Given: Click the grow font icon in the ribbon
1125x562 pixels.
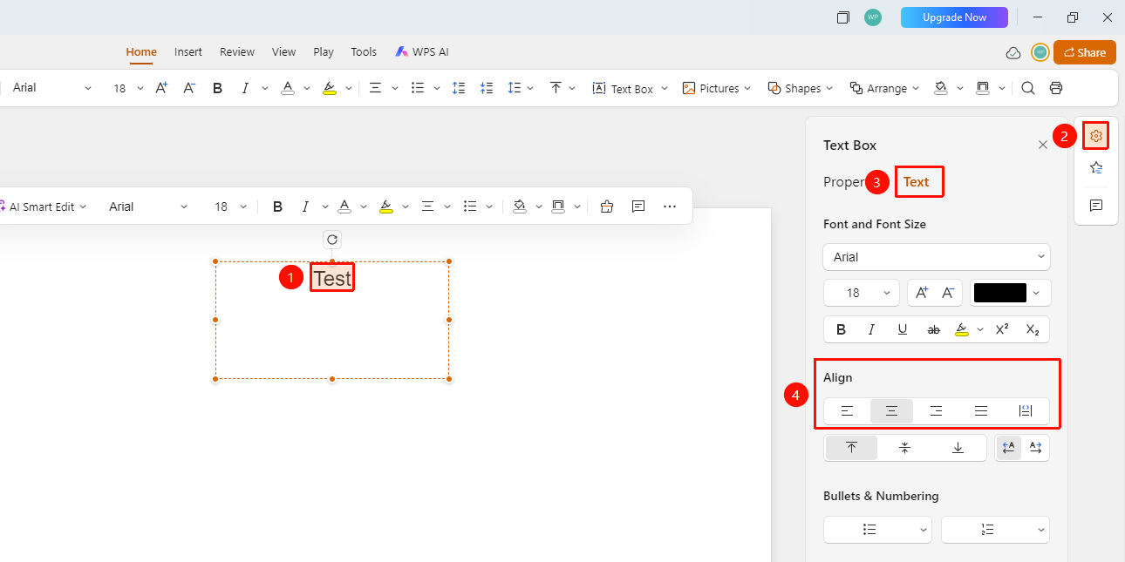Looking at the screenshot, I should pyautogui.click(x=161, y=88).
